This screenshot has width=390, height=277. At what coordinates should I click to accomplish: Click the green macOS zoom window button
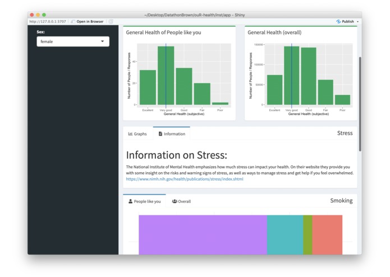point(44,15)
